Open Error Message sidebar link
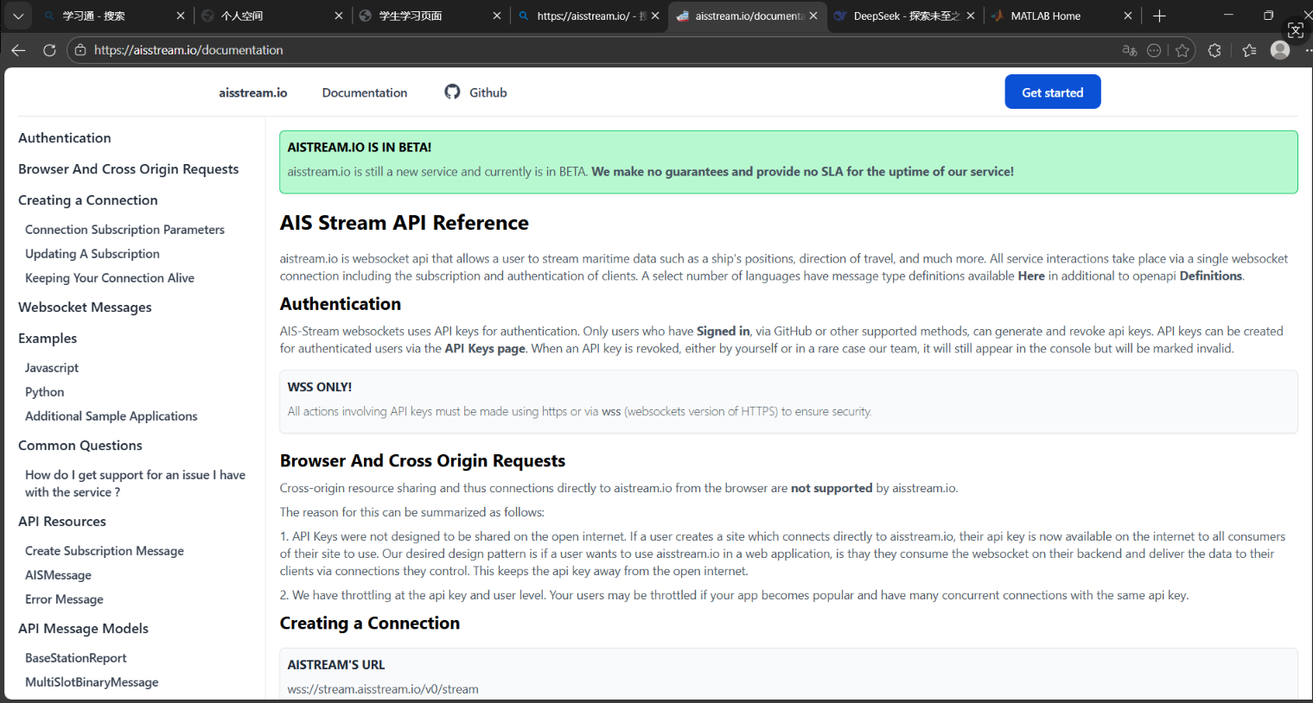Viewport: 1313px width, 703px height. tap(64, 599)
